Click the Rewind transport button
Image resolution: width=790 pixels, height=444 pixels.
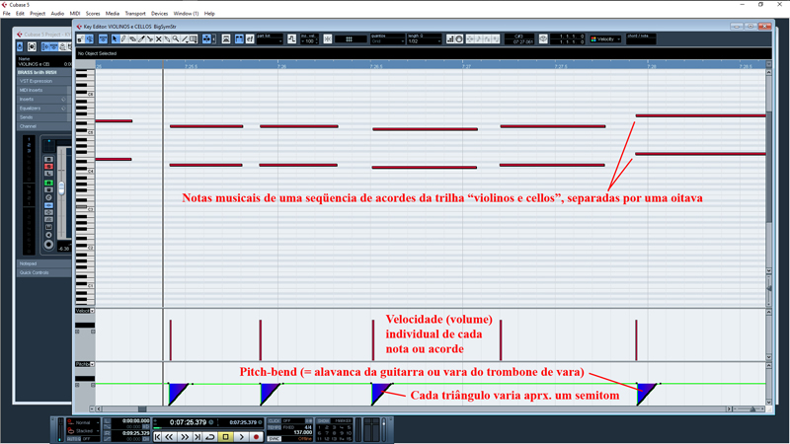click(x=170, y=436)
